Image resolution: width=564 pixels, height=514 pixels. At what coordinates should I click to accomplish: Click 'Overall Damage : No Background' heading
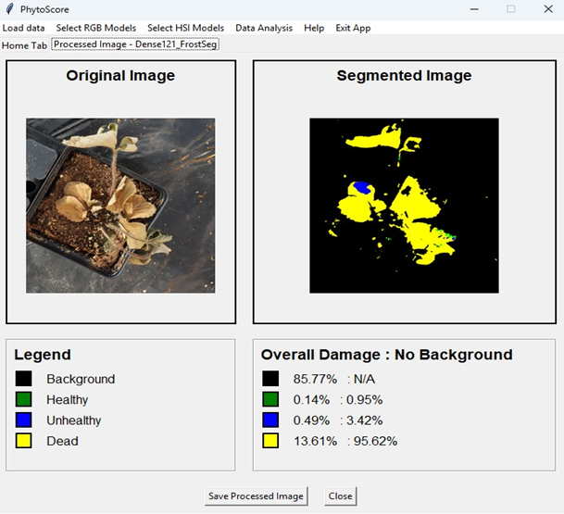[x=387, y=355]
